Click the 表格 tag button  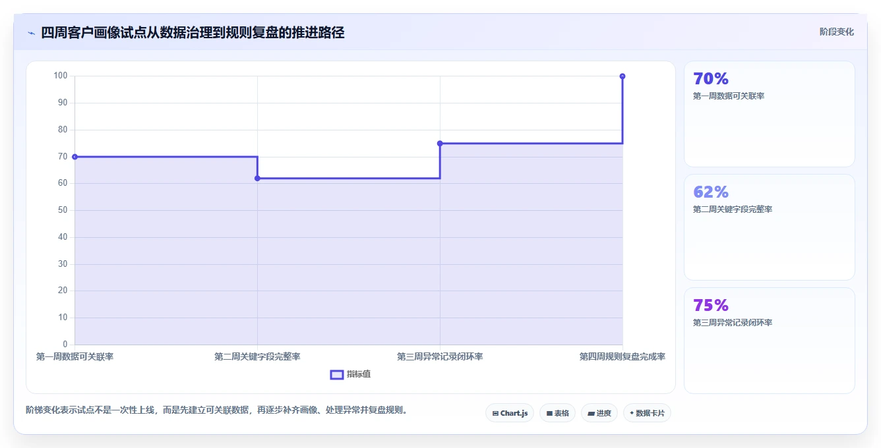557,413
